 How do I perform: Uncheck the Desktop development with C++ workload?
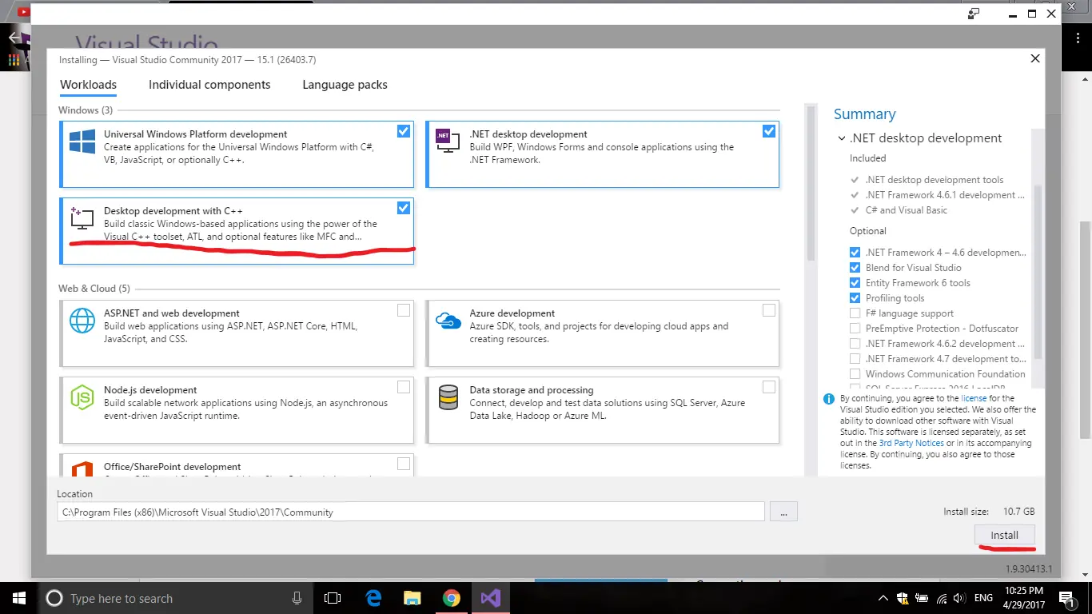pos(404,208)
